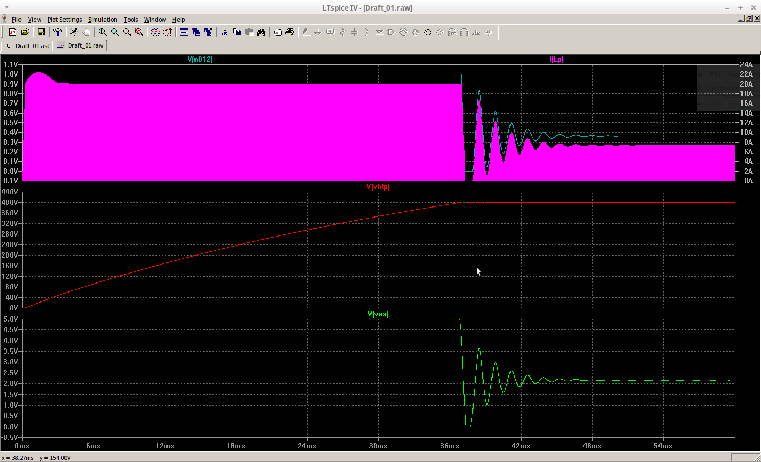Click the 5.0V axis label in bottom pane

coord(11,319)
